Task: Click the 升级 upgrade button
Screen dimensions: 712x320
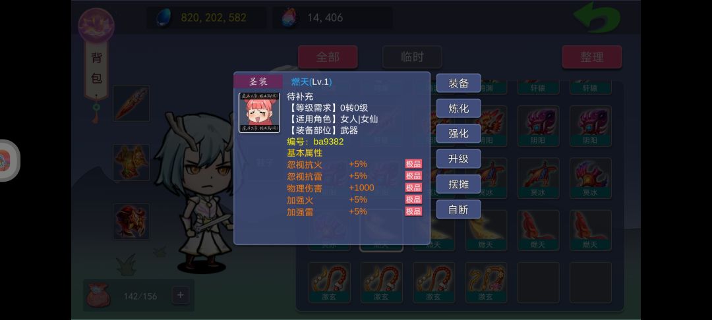Action: 458,159
